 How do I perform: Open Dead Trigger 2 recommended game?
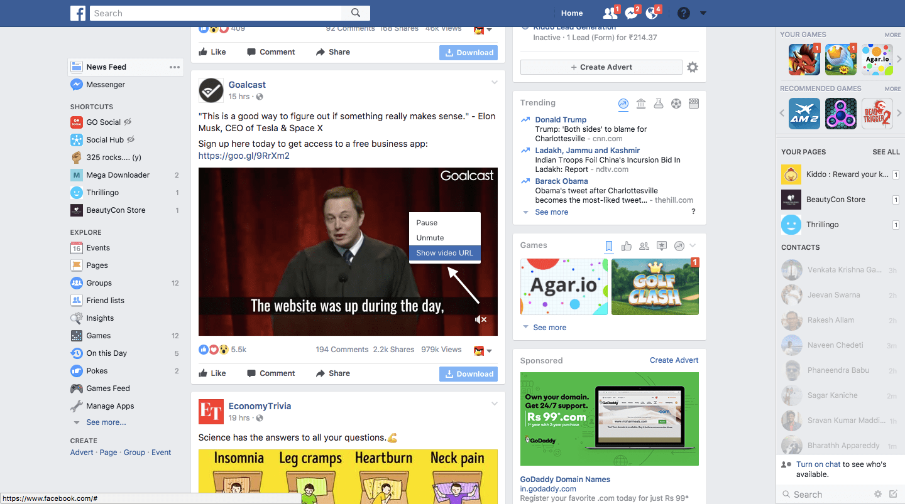[877, 114]
